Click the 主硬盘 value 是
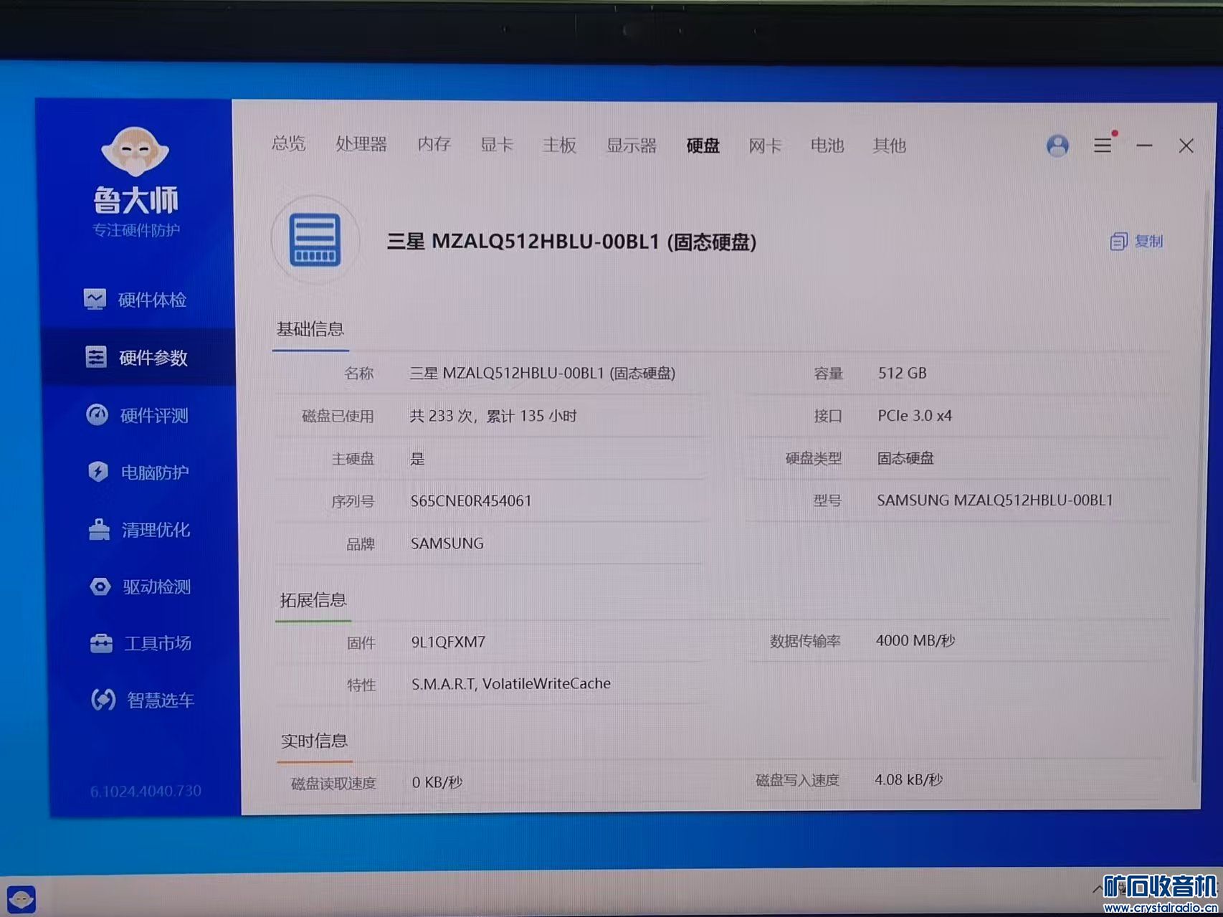Screen dimensions: 1223x917 [x=417, y=459]
